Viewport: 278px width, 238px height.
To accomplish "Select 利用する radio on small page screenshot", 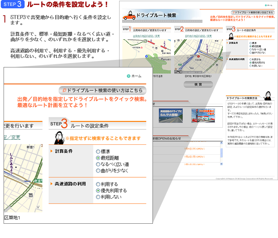I will [x=251, y=59].
